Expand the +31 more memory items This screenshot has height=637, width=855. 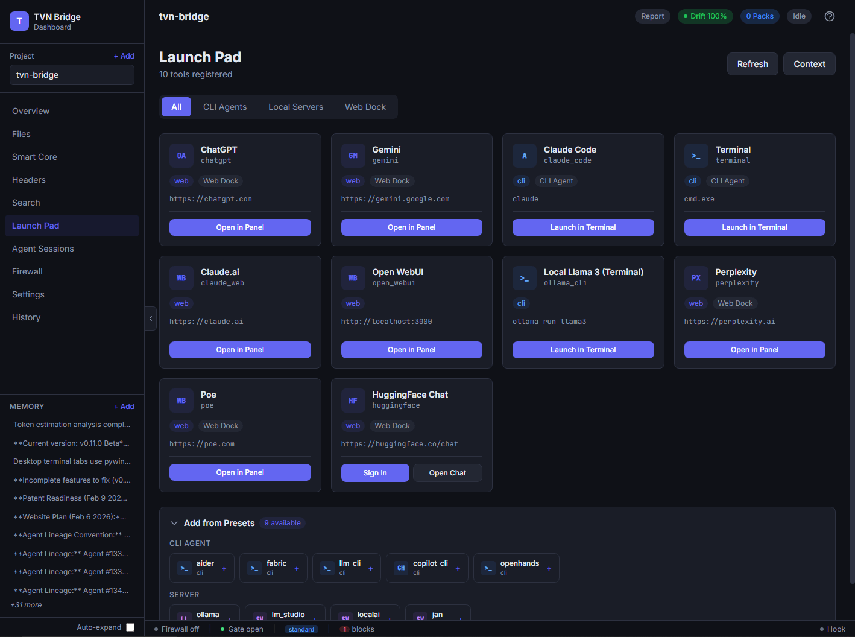click(x=26, y=604)
